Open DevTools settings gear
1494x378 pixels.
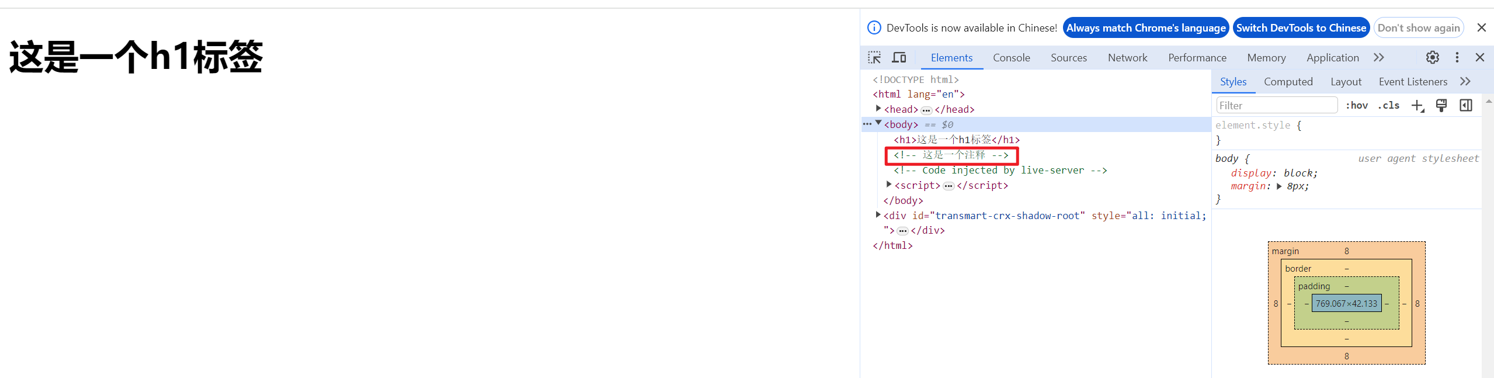tap(1432, 57)
